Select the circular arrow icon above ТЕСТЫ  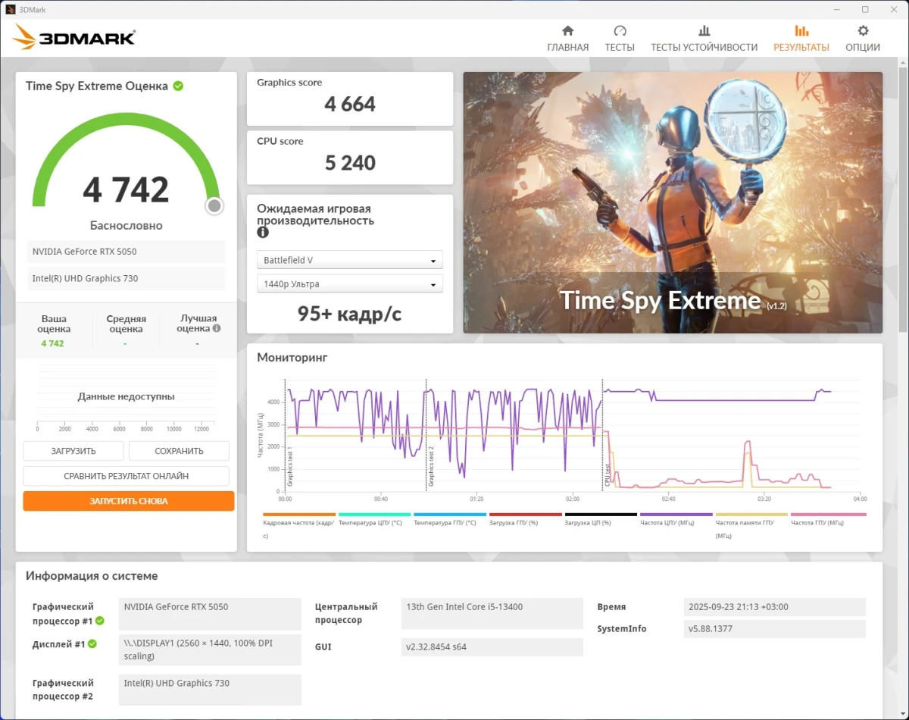click(620, 30)
